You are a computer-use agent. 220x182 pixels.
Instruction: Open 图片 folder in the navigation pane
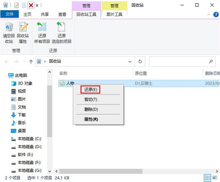point(18,99)
